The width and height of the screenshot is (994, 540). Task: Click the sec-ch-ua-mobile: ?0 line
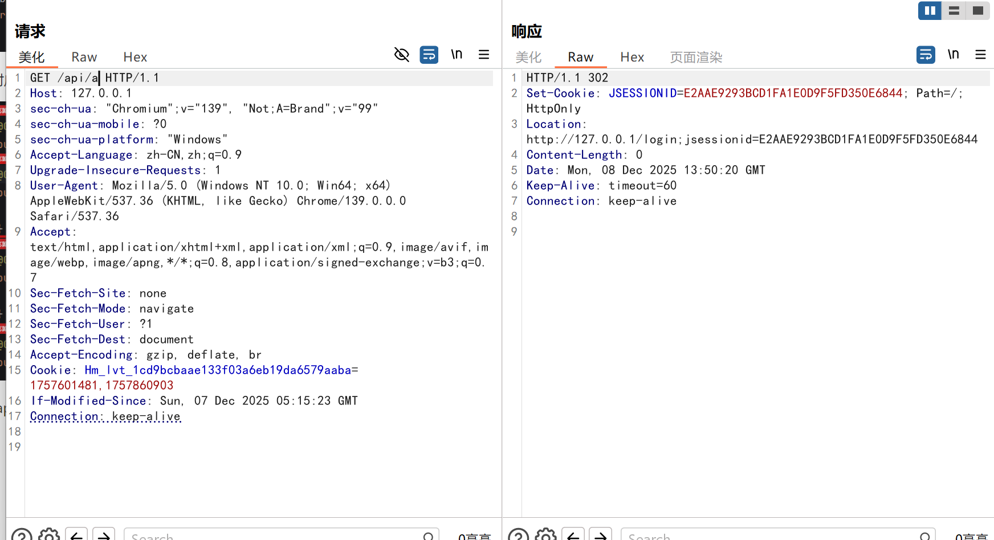click(x=98, y=124)
